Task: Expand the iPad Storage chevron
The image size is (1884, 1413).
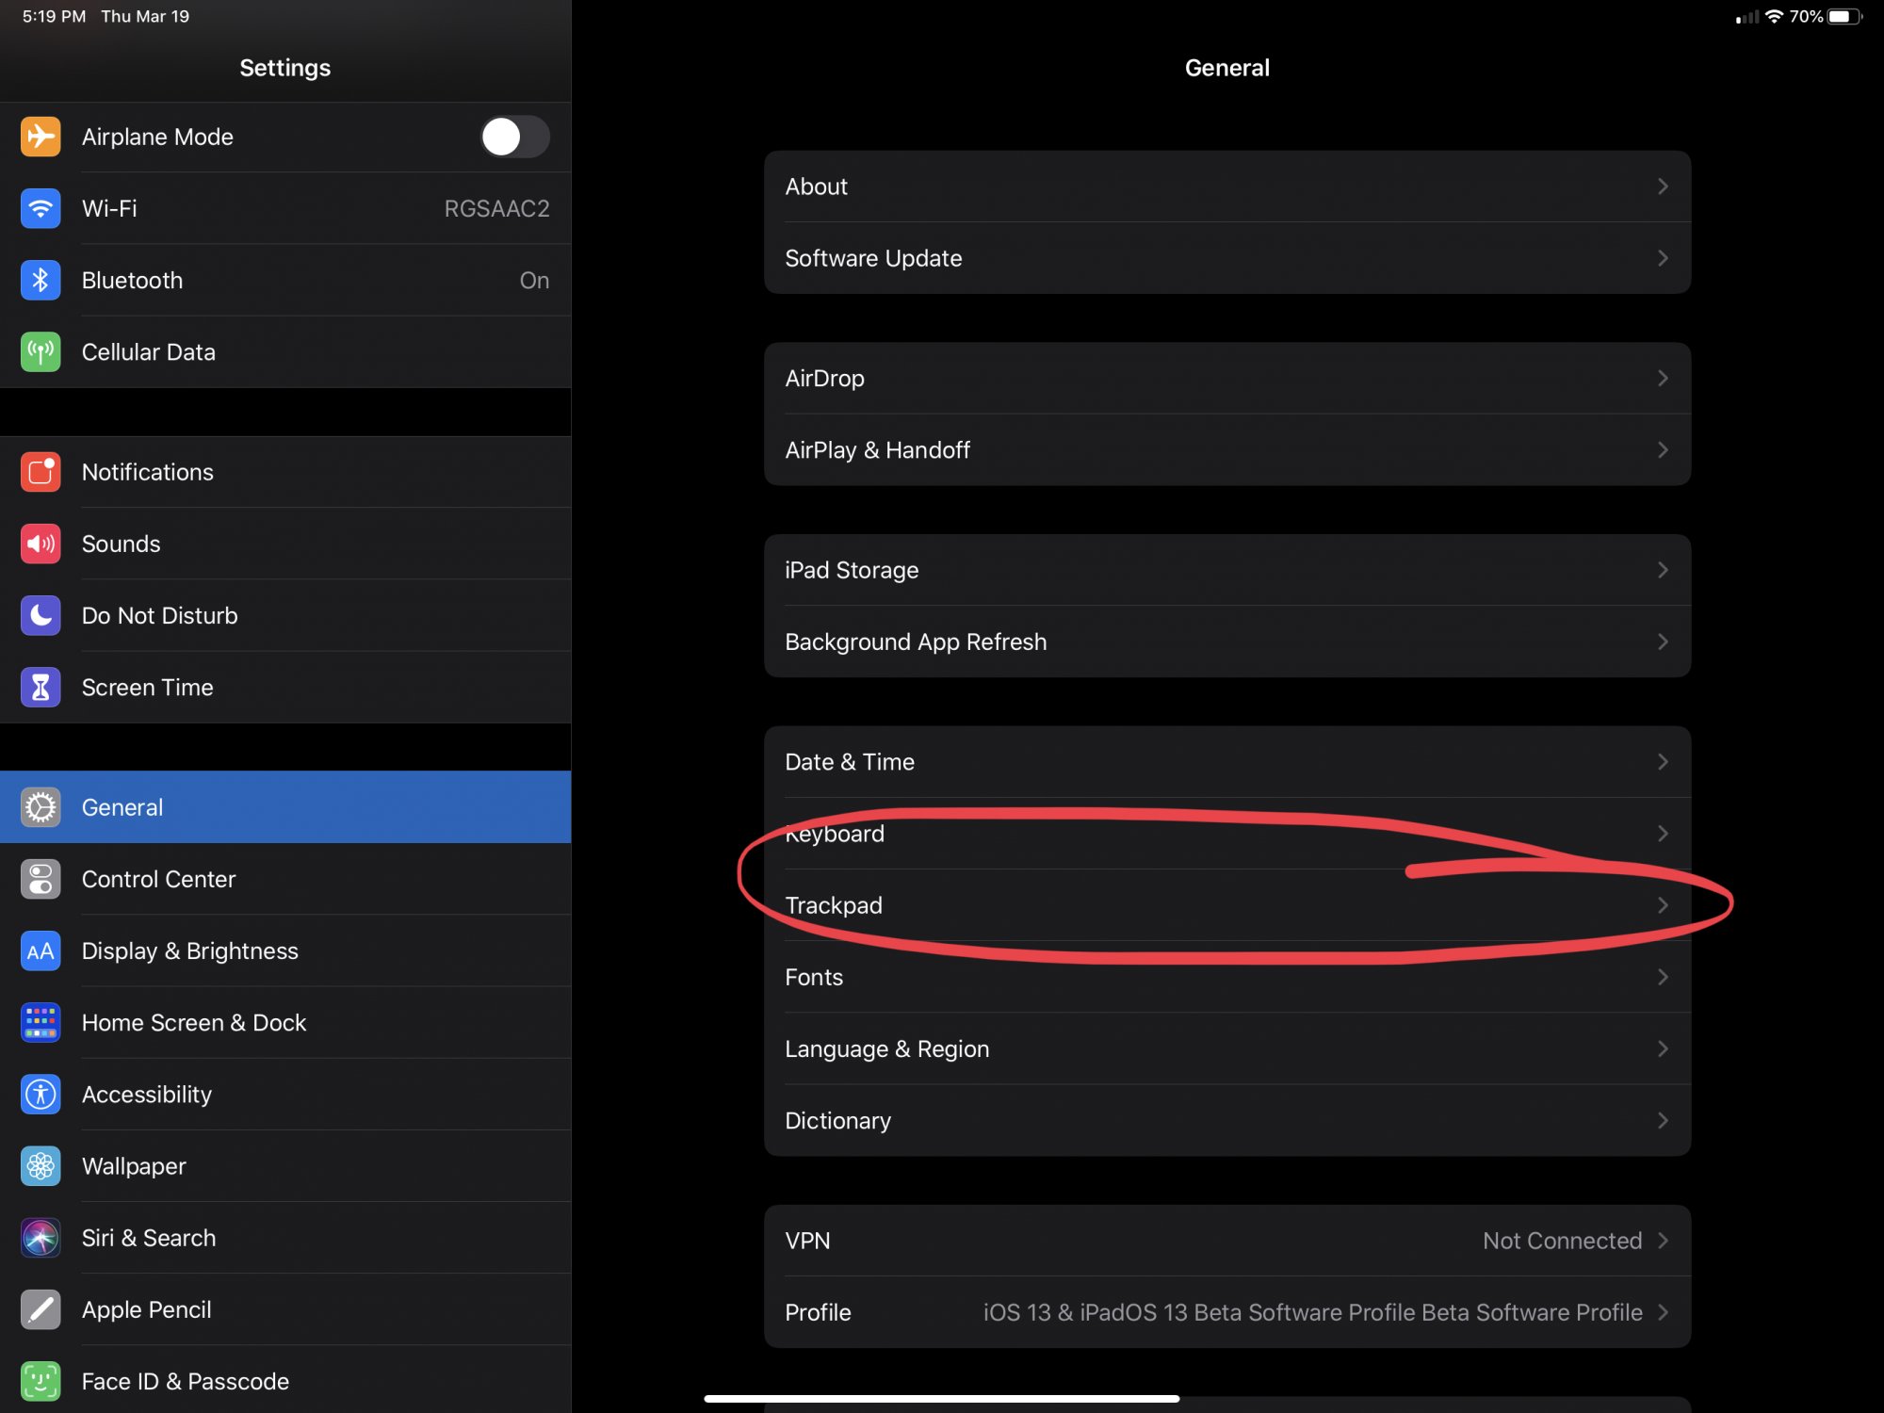Action: point(1663,570)
